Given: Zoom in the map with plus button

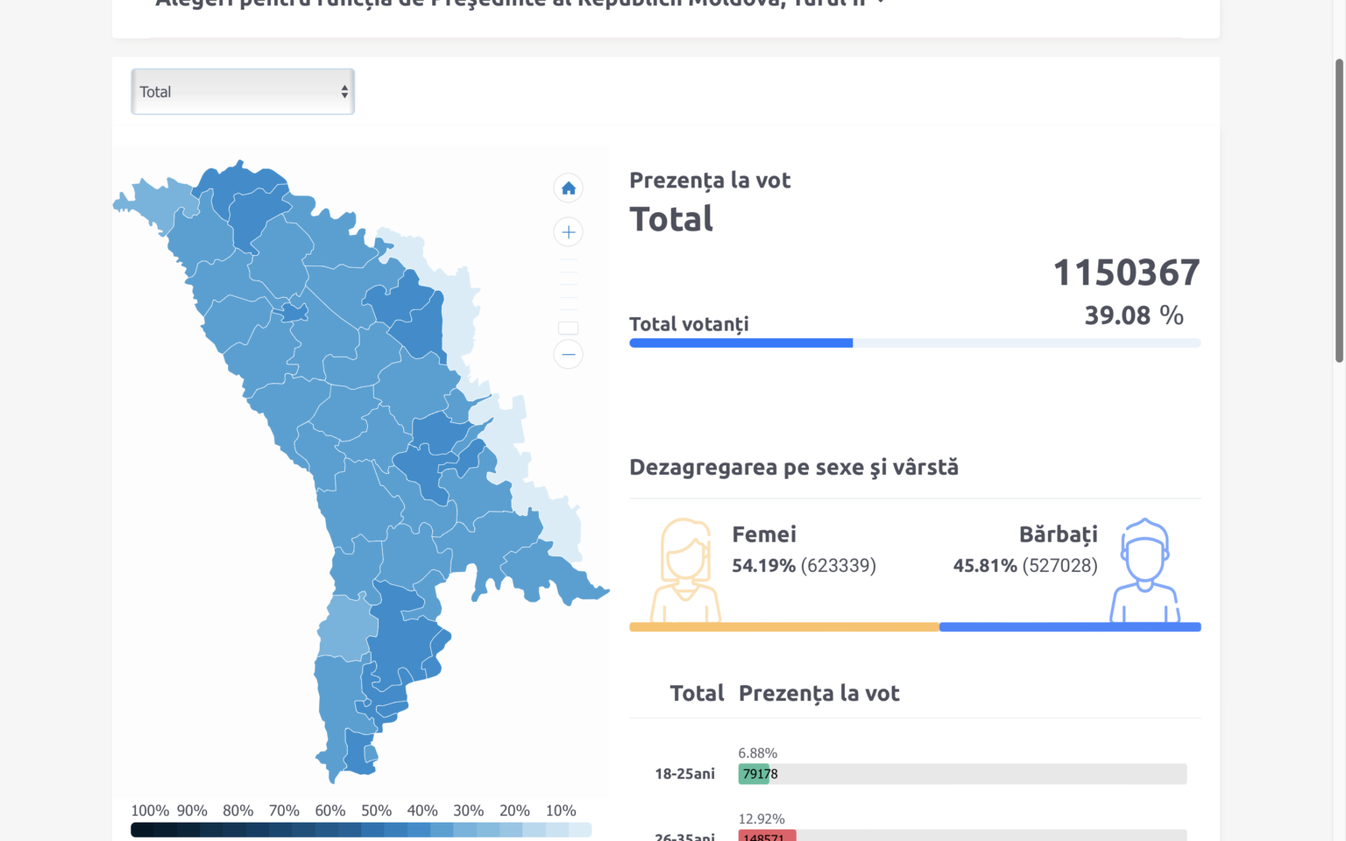Looking at the screenshot, I should tap(568, 232).
